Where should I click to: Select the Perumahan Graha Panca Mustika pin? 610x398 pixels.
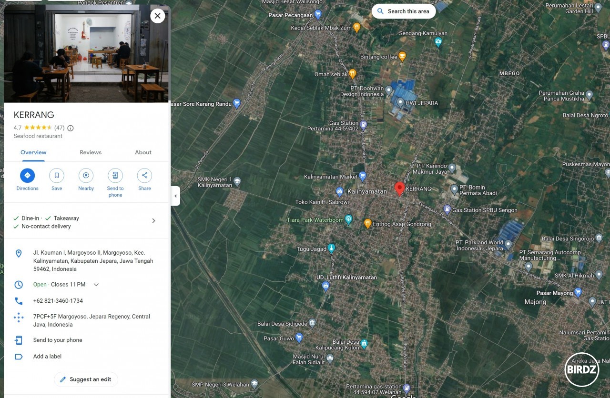pyautogui.click(x=589, y=95)
